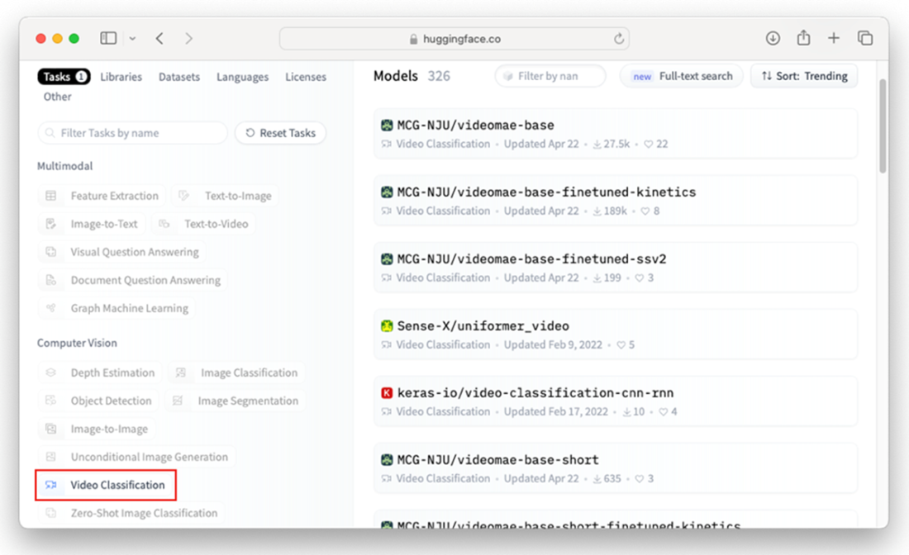The image size is (909, 555).
Task: Go forward with the Safari forward arrow
Action: (x=189, y=38)
